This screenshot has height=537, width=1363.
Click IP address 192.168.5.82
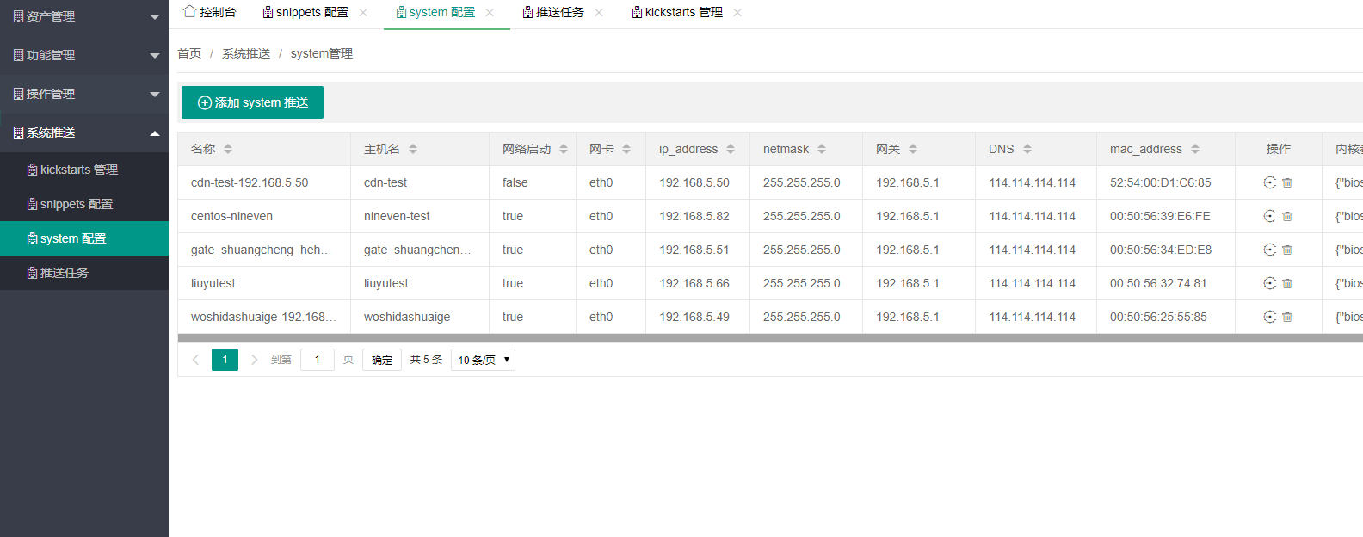coord(694,216)
